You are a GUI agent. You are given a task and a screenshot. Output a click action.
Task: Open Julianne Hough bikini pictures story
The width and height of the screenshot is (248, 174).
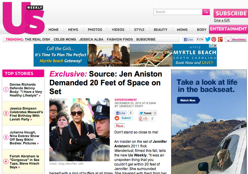tap(24, 138)
